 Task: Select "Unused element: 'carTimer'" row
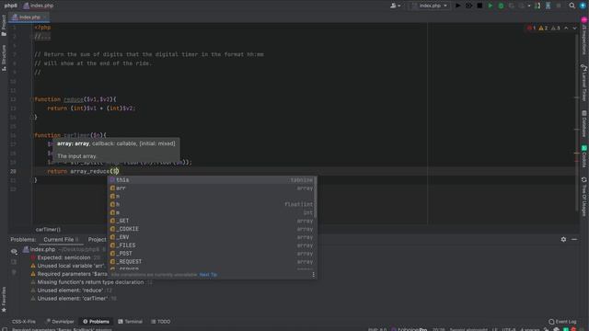tap(74, 299)
